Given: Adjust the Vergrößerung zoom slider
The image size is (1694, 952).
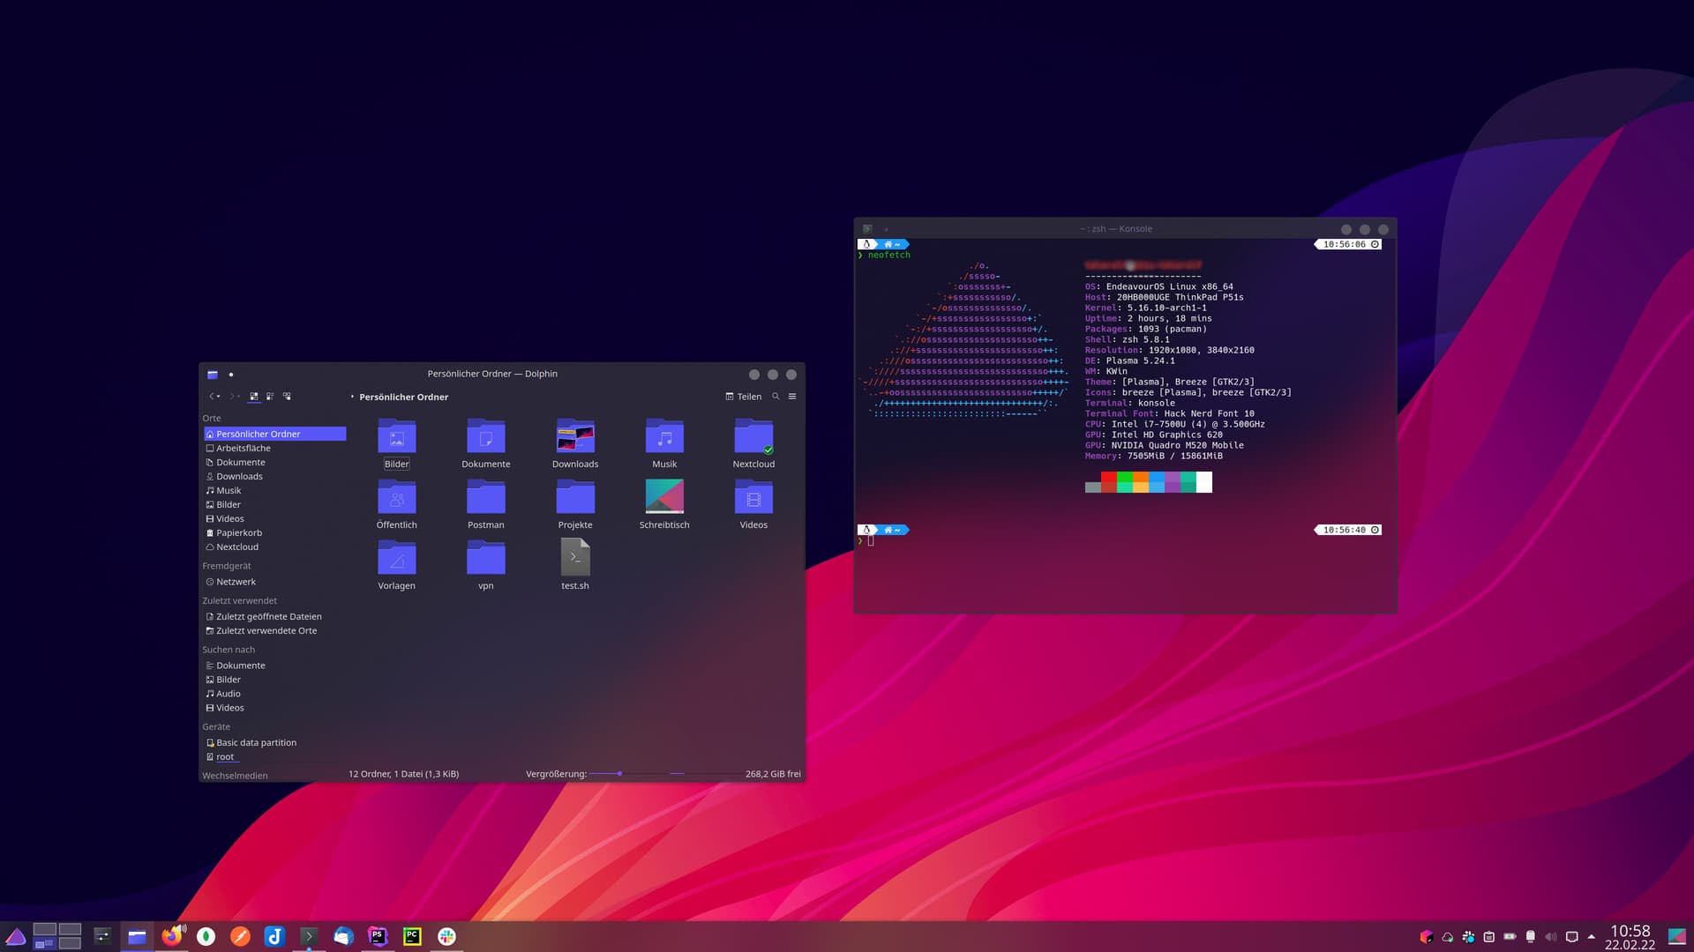Looking at the screenshot, I should click(620, 773).
